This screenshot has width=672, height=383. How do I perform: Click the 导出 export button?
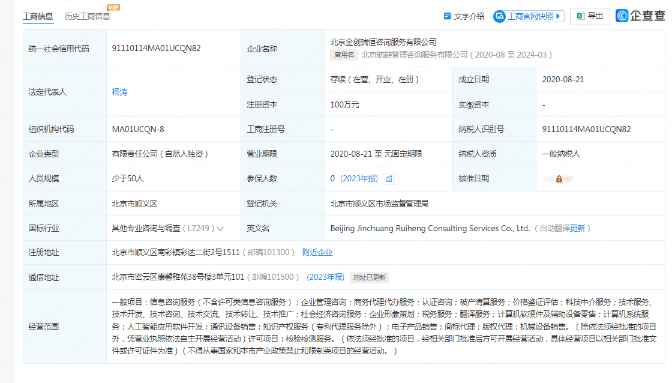coord(590,16)
